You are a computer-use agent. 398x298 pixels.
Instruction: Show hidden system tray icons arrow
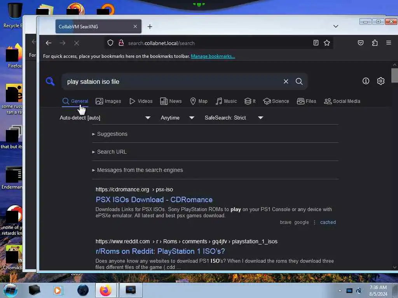(x=340, y=291)
